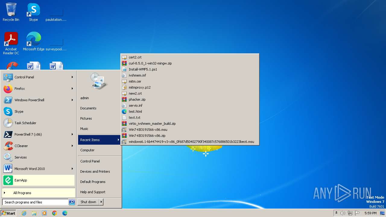Open admin user folder link
The width and height of the screenshot is (386, 217).
click(x=84, y=98)
